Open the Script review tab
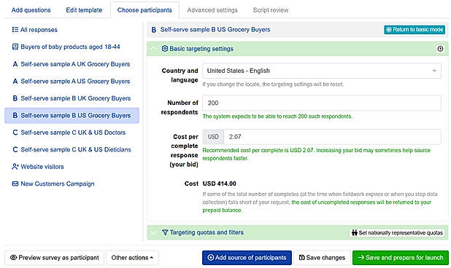The height and width of the screenshot is (268, 451). click(271, 10)
